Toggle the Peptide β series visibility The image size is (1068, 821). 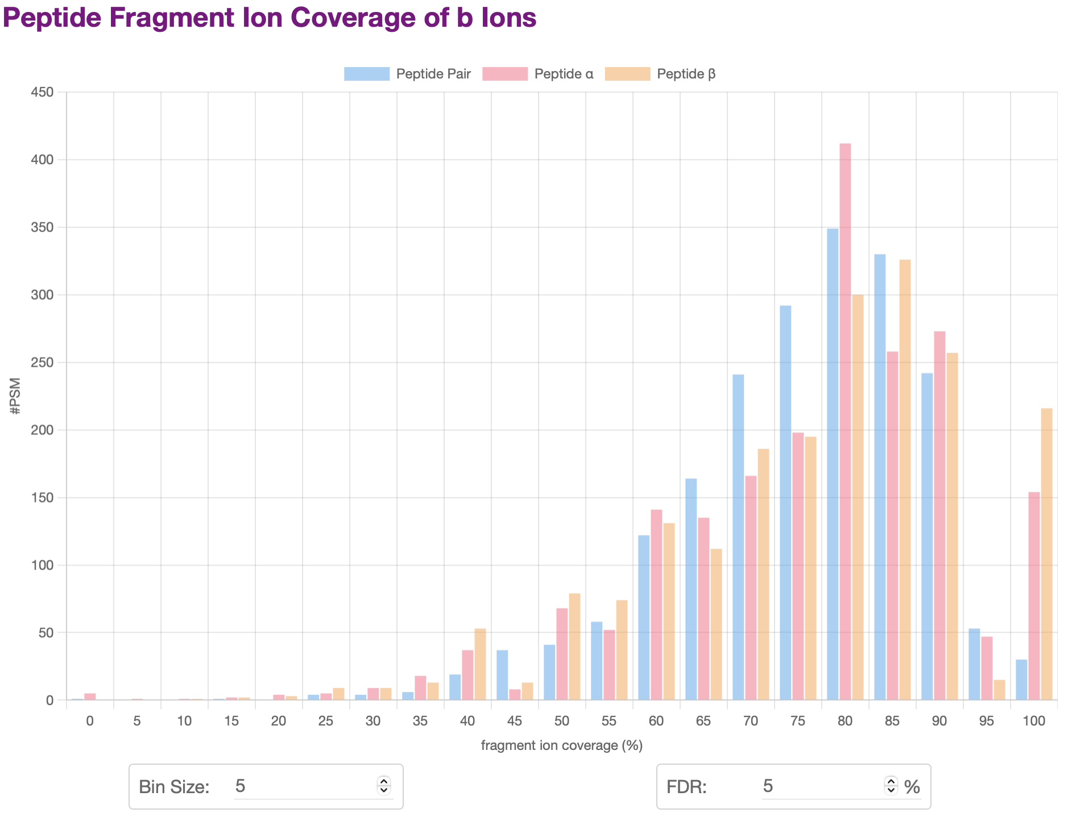(686, 73)
